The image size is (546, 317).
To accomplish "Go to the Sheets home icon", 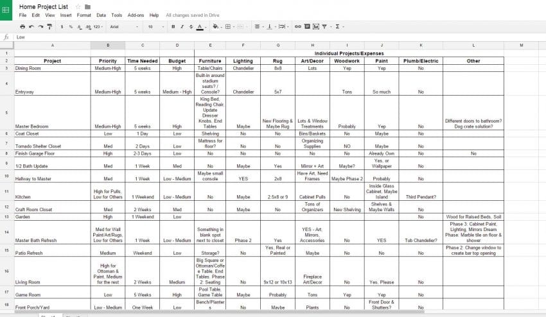I will pos(6,10).
